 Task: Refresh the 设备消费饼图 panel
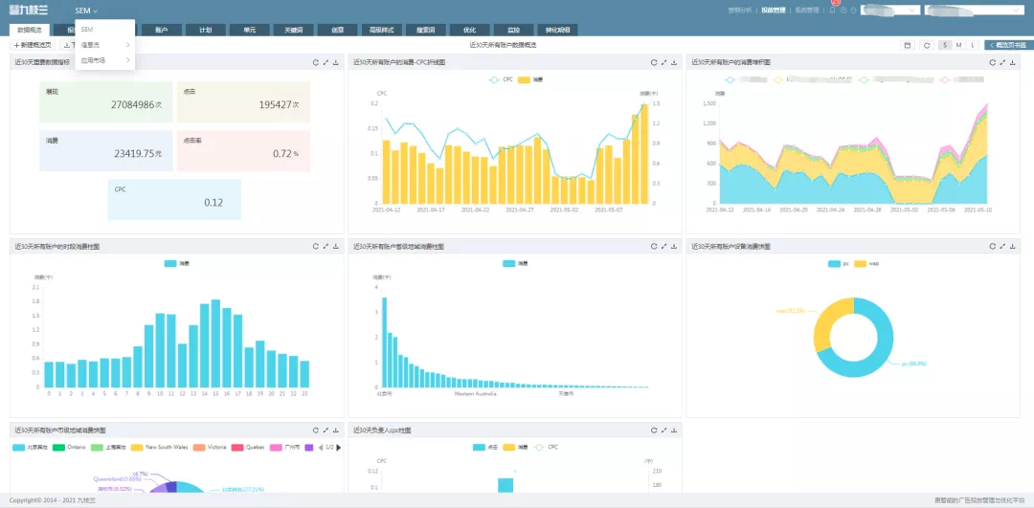992,246
